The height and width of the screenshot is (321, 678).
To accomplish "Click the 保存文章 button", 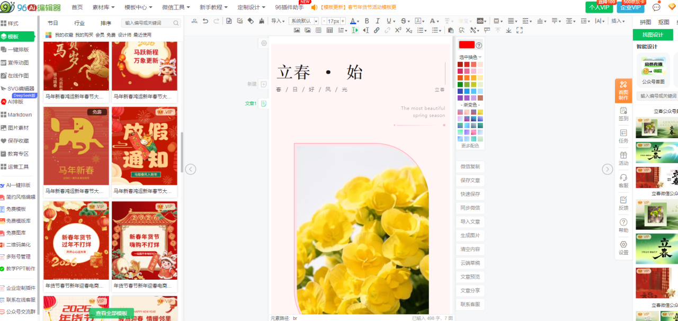I will click(x=470, y=180).
